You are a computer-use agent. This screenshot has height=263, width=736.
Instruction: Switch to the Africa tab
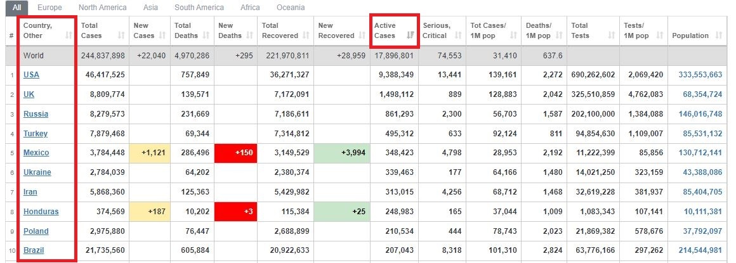pos(250,8)
